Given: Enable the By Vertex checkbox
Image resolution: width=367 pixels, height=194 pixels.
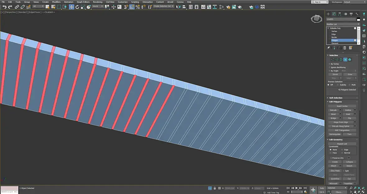Looking at the screenshot, I should pyautogui.click(x=330, y=64).
